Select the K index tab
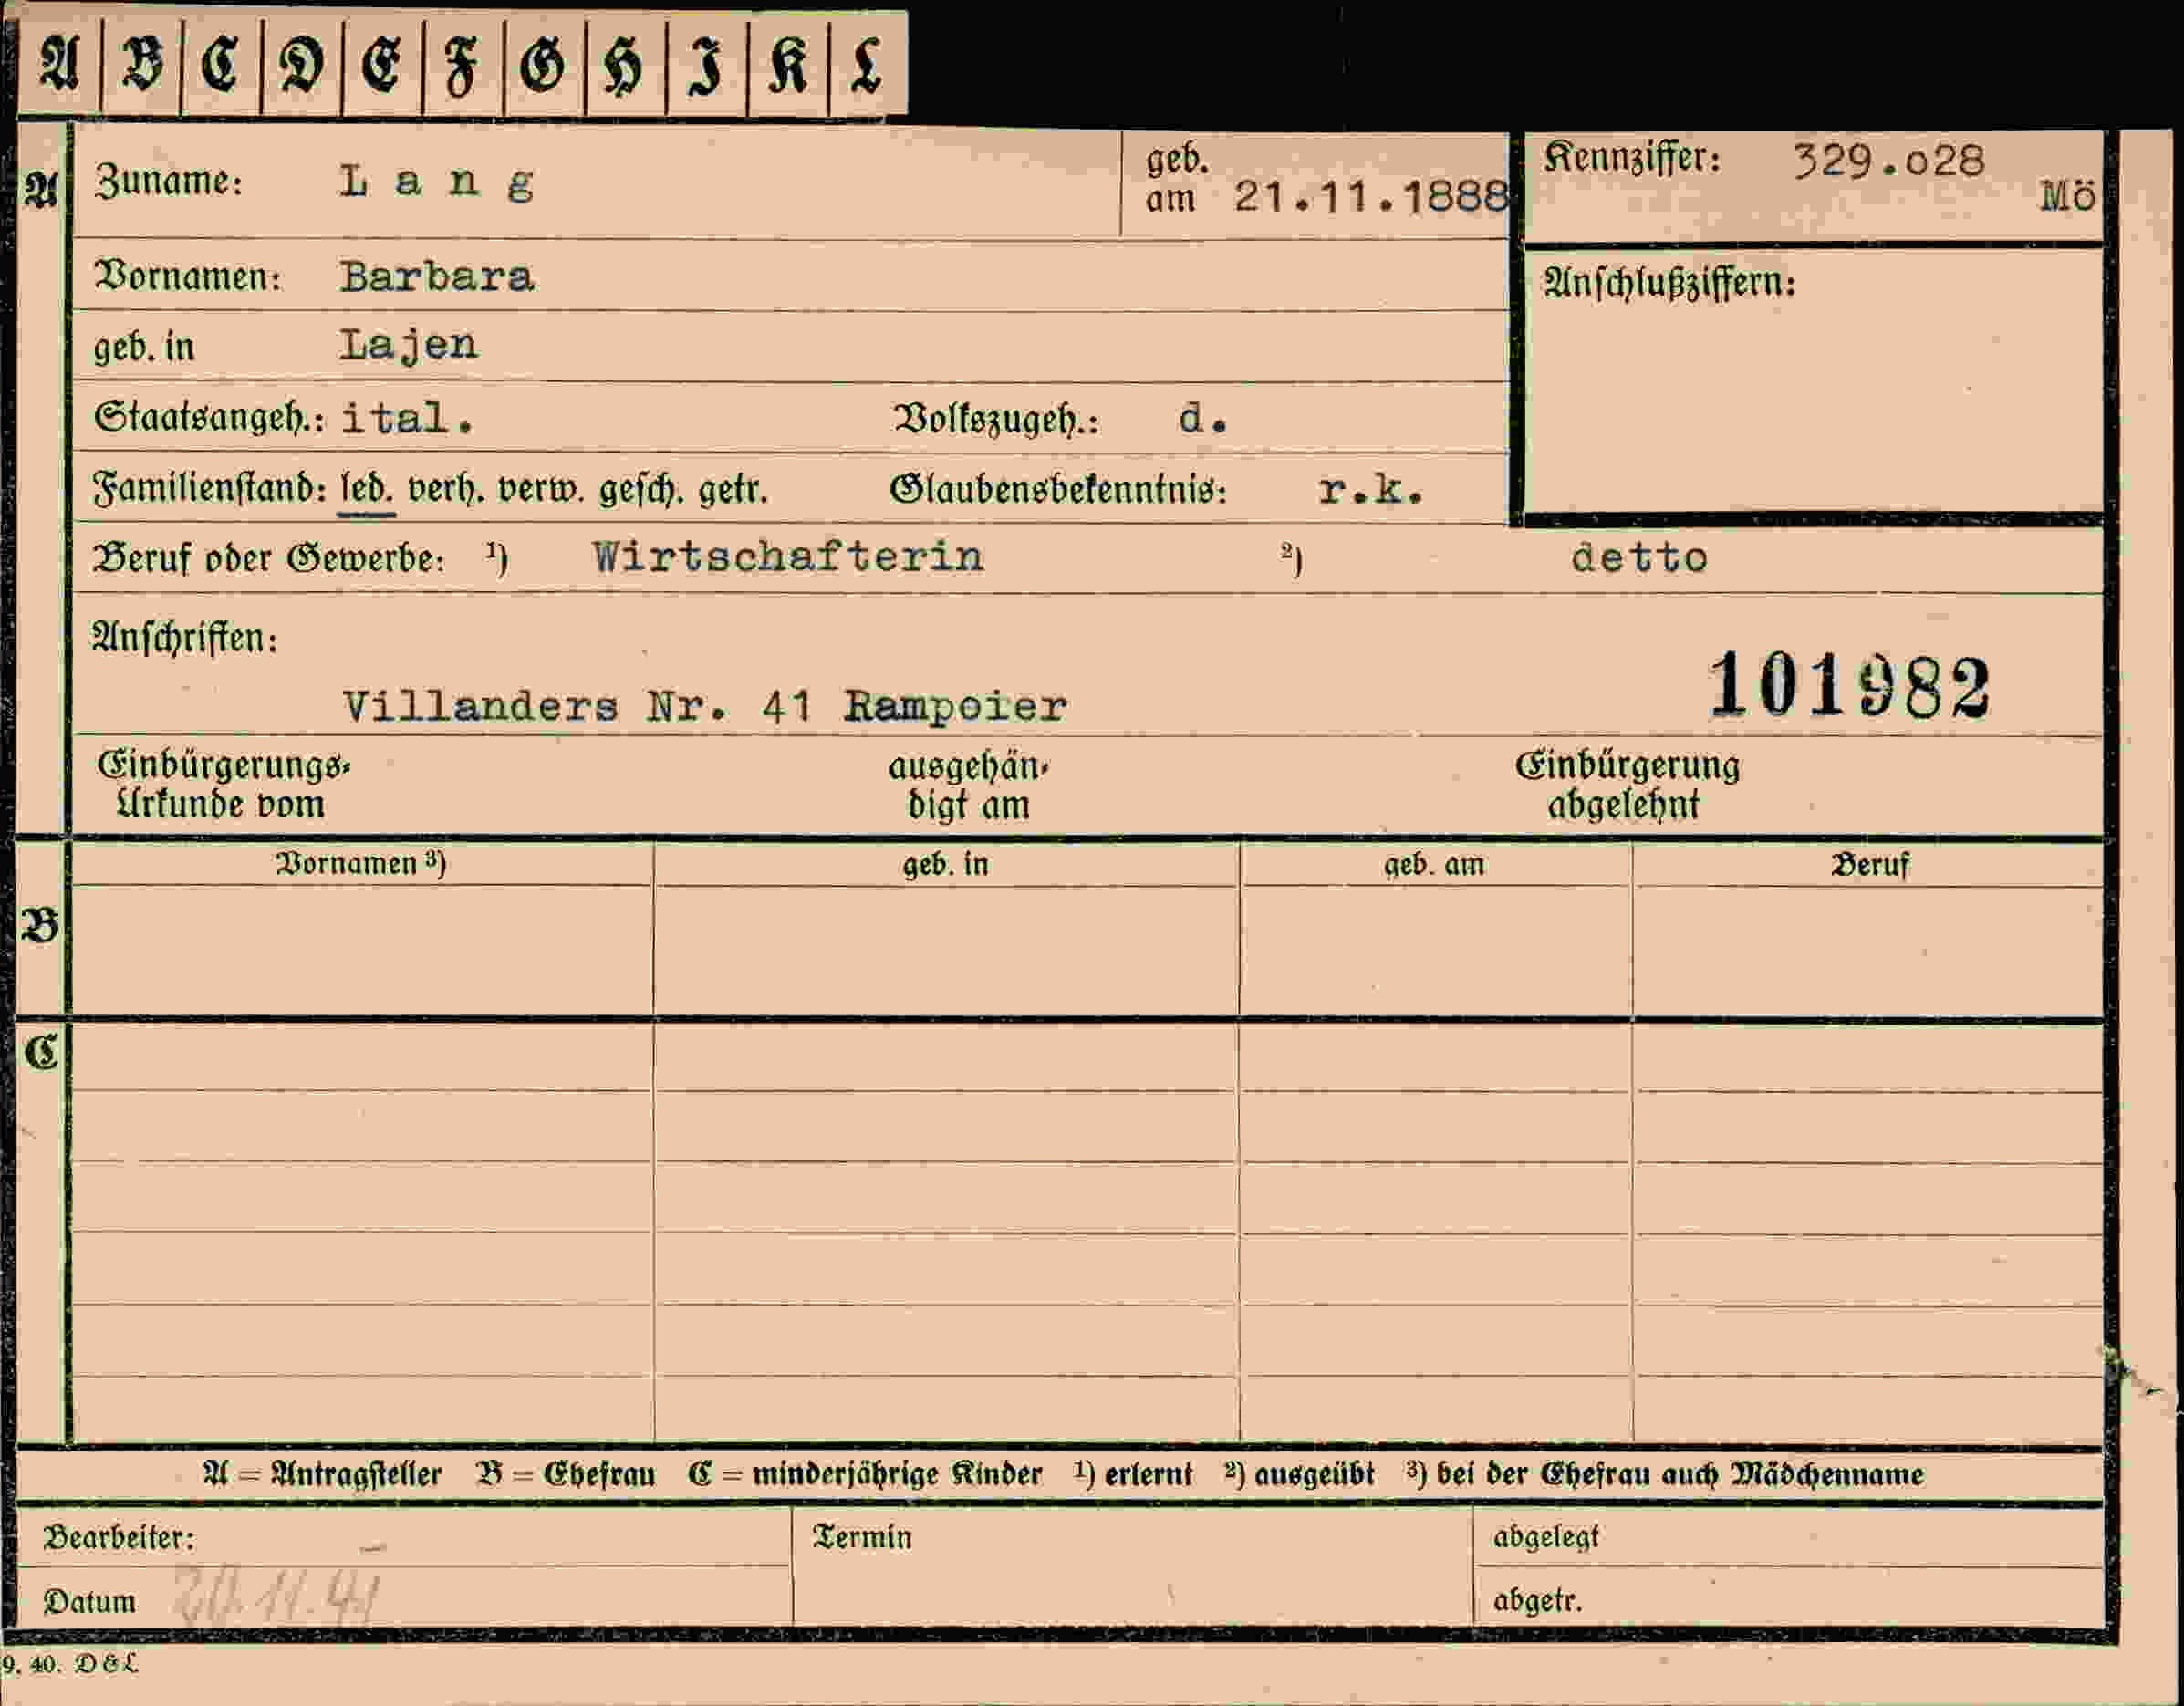Viewport: 2184px width, 1706px height. point(788,64)
